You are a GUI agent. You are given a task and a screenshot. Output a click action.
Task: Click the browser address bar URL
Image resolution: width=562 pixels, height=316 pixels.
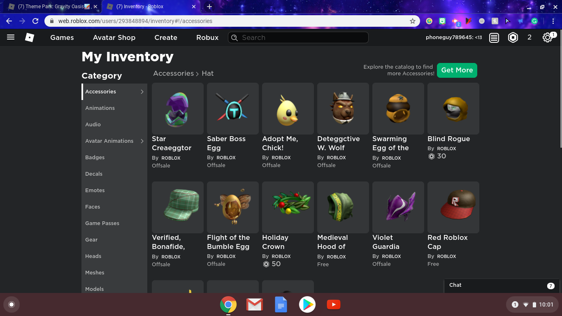[x=135, y=21]
